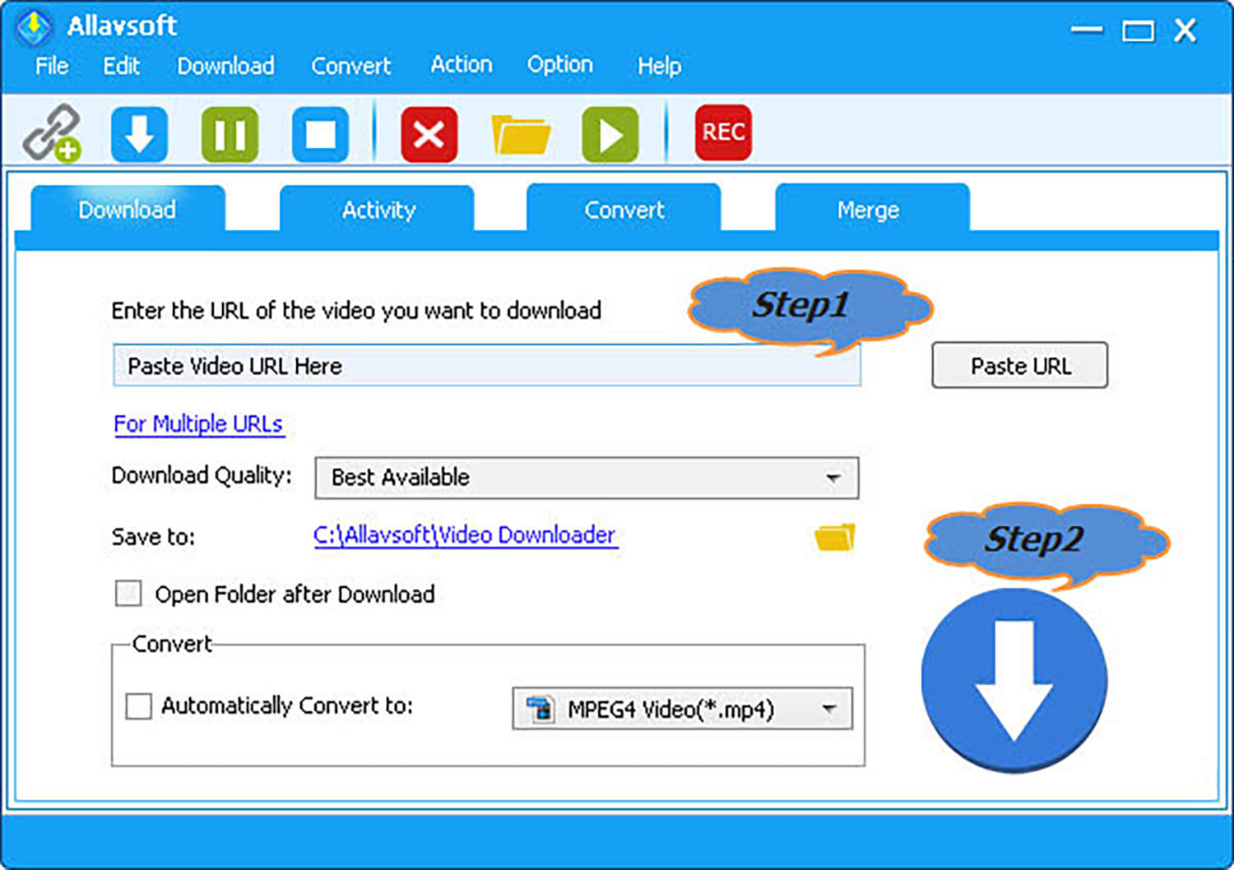Switch to the Activity tab
The height and width of the screenshot is (870, 1234).
[378, 210]
